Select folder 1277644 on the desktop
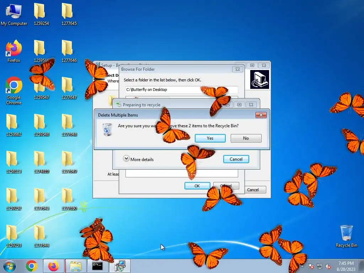Image resolution: width=364 pixels, height=273 pixels. 41,236
